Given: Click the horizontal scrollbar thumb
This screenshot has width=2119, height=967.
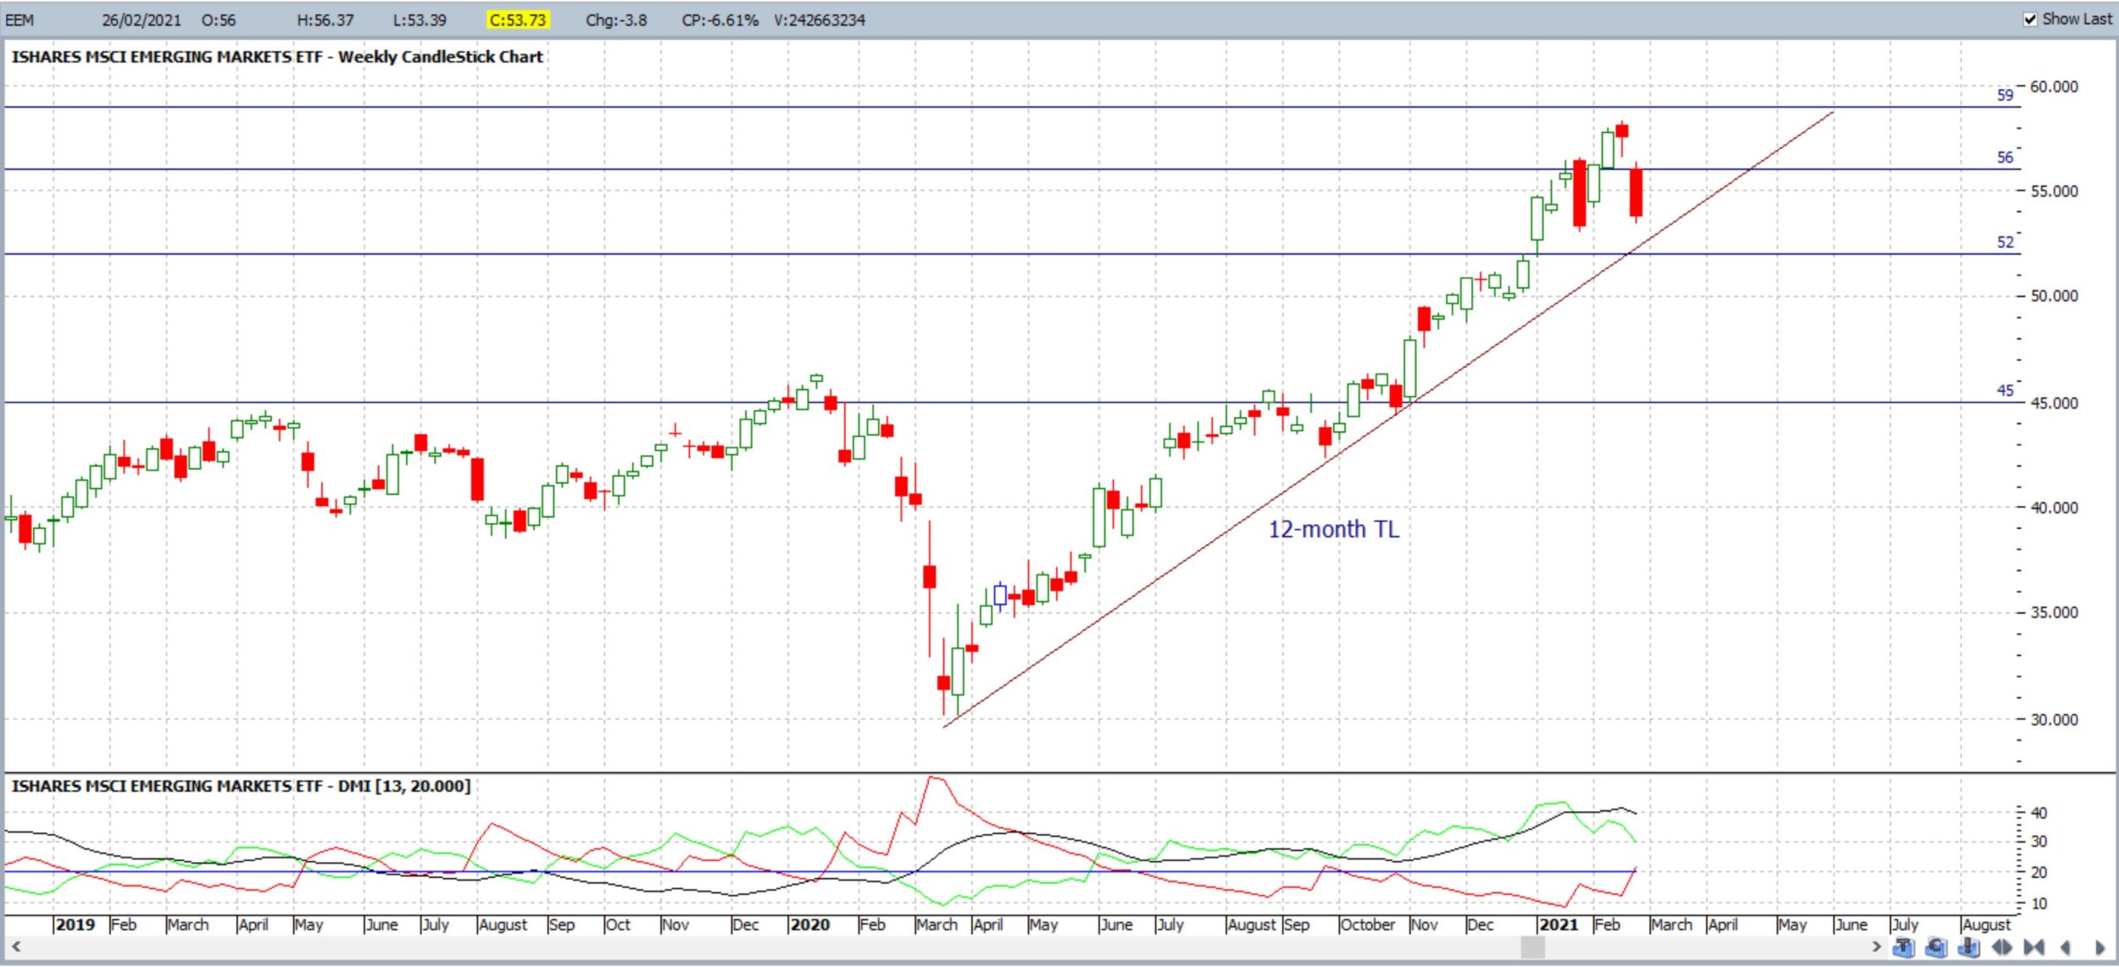Looking at the screenshot, I should click(x=1532, y=947).
